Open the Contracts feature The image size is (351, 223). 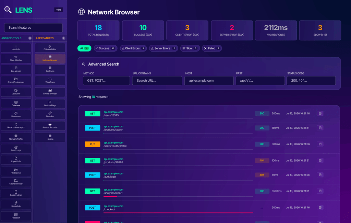(x=50, y=70)
